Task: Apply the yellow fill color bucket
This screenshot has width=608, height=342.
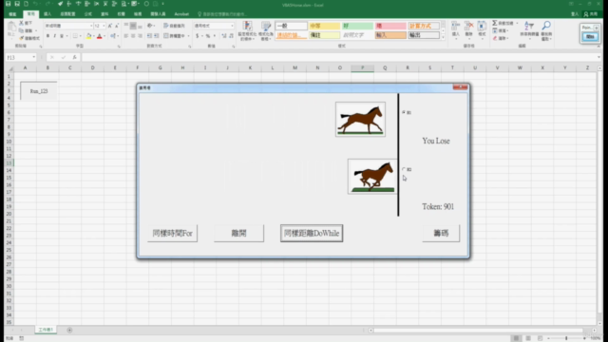Action: 88,36
